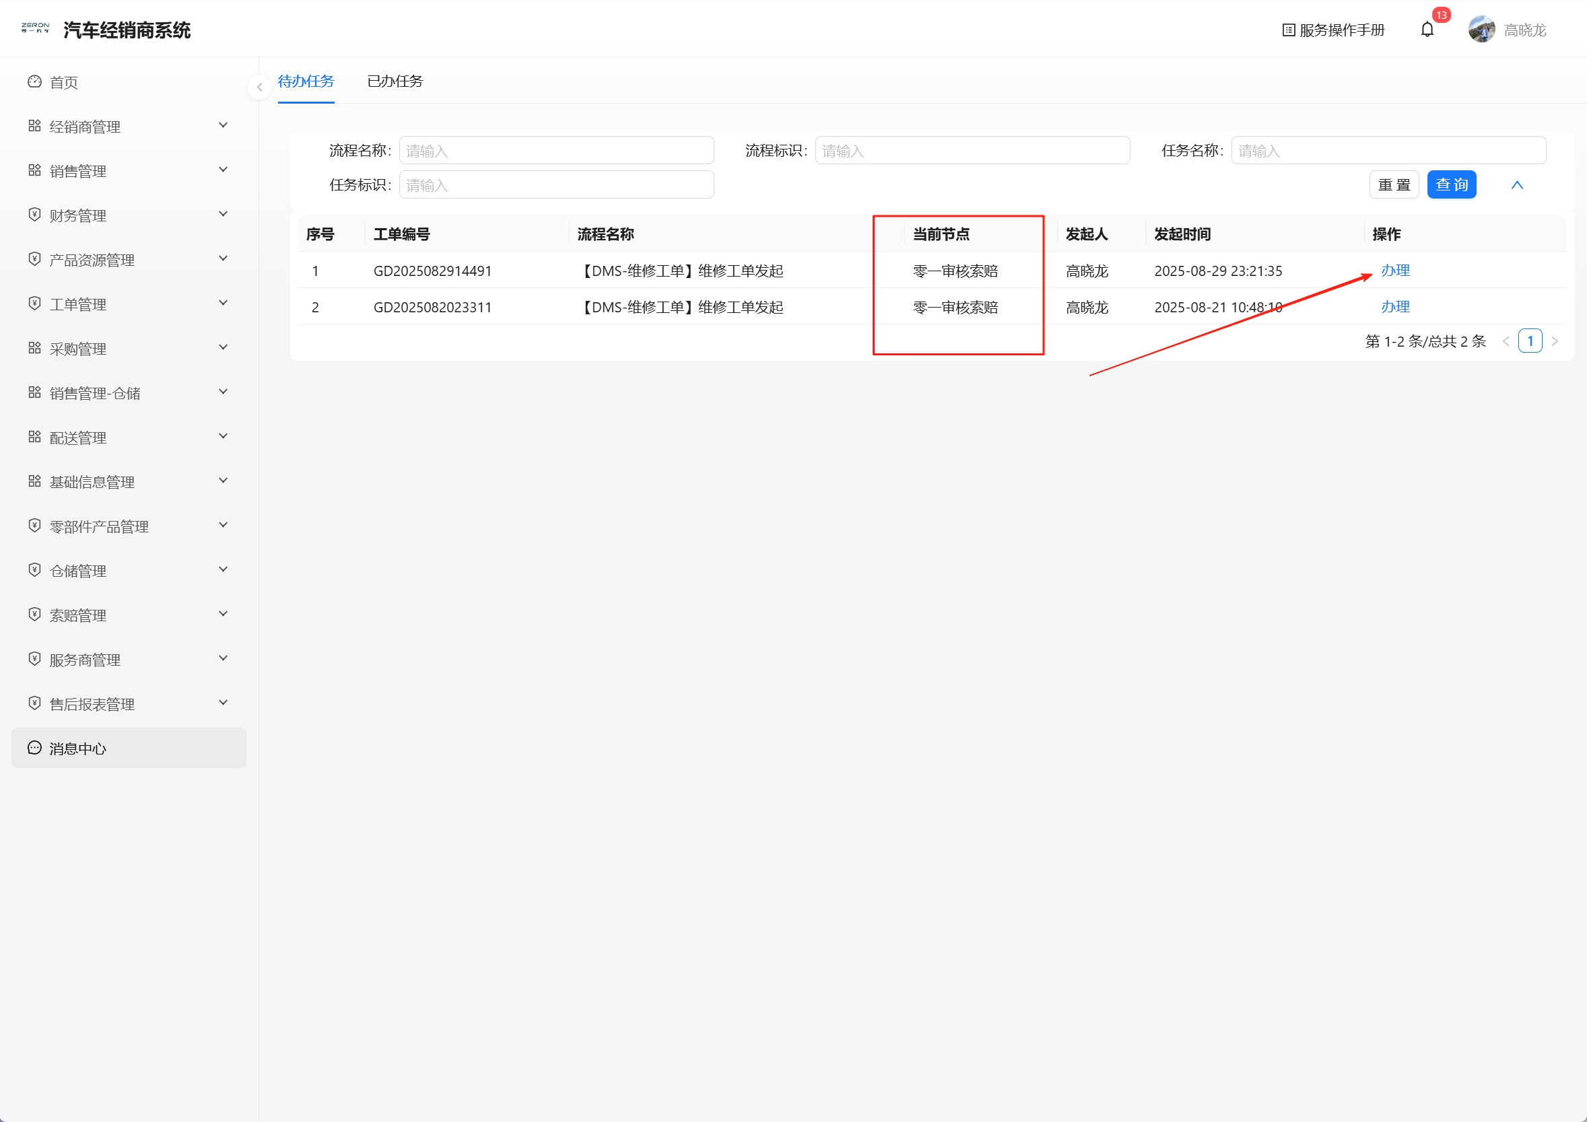Click timestamp 2025-08-21 10:48:10

pos(1218,308)
